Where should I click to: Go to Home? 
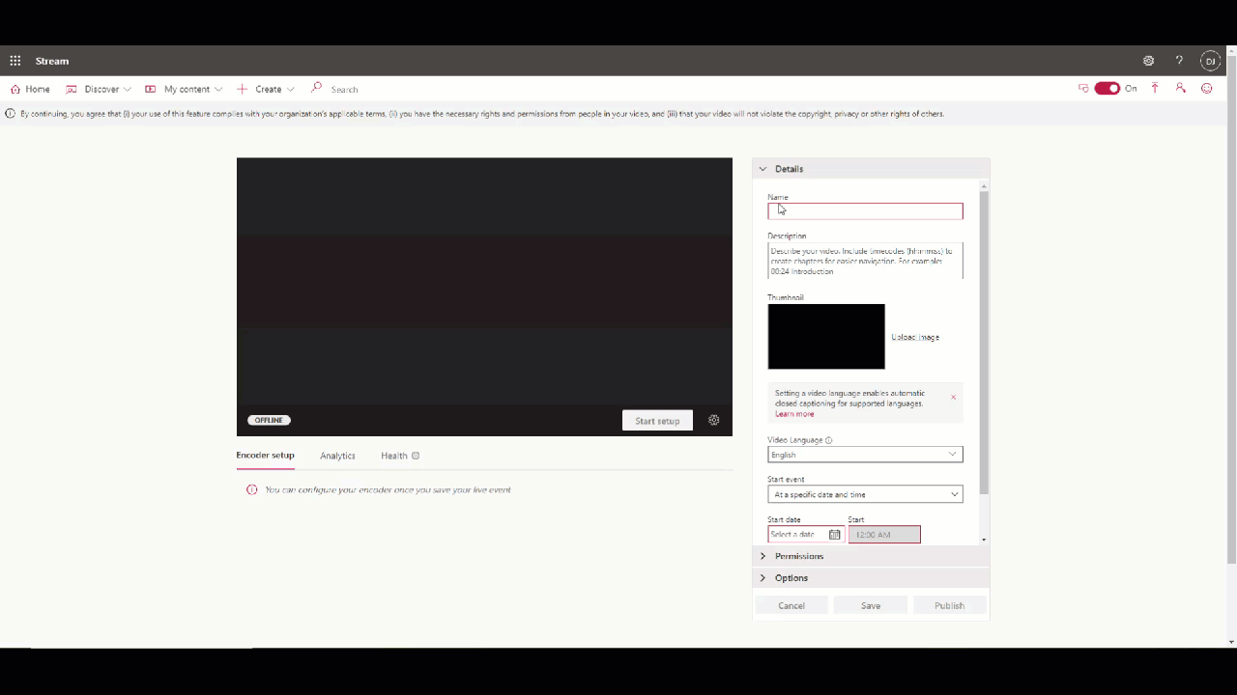pyautogui.click(x=30, y=89)
